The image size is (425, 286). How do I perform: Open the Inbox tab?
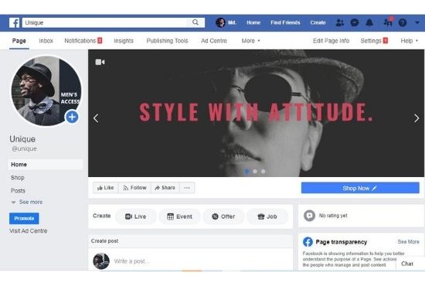(x=46, y=41)
